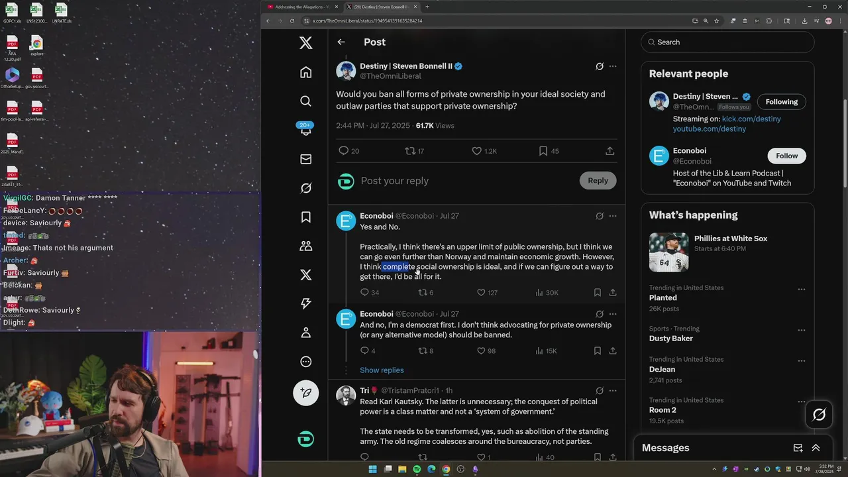
Task: View analytics of reply with 30K views
Action: tap(539, 292)
